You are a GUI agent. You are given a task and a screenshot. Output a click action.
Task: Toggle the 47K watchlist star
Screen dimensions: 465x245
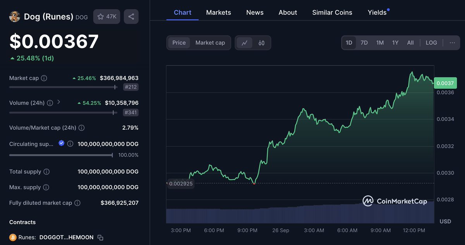(x=107, y=16)
